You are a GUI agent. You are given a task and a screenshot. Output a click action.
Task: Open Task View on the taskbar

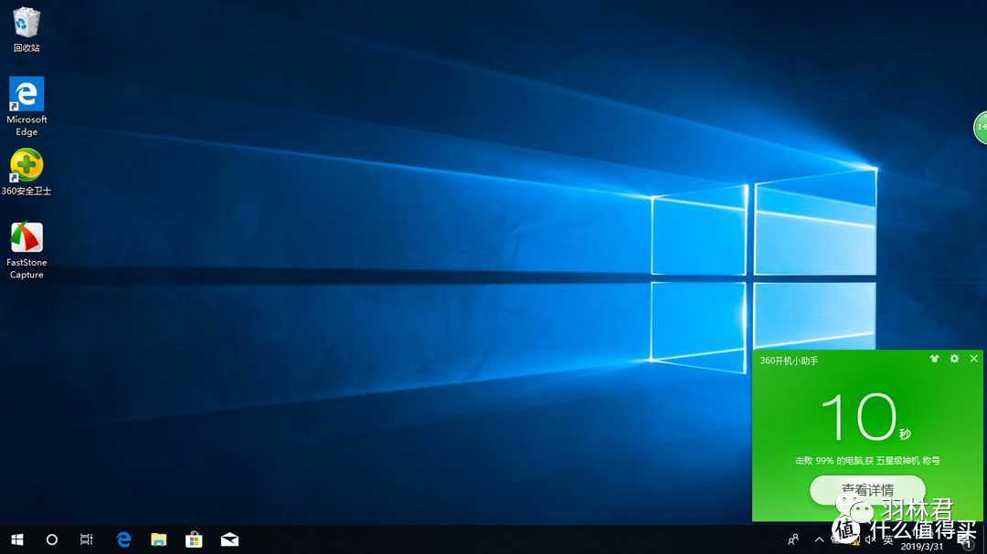coord(86,539)
